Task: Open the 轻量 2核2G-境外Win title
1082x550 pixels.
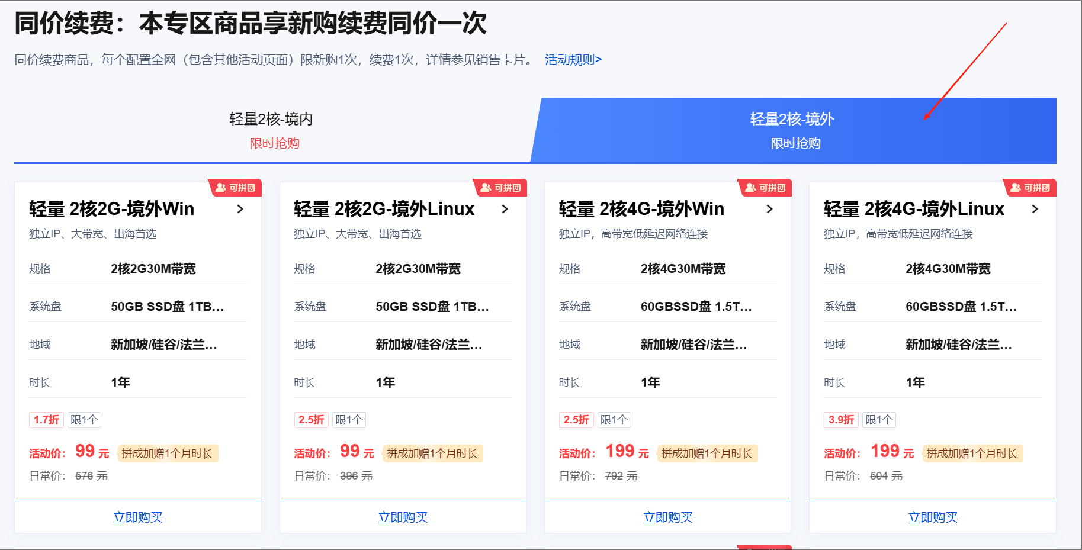Action: [112, 209]
